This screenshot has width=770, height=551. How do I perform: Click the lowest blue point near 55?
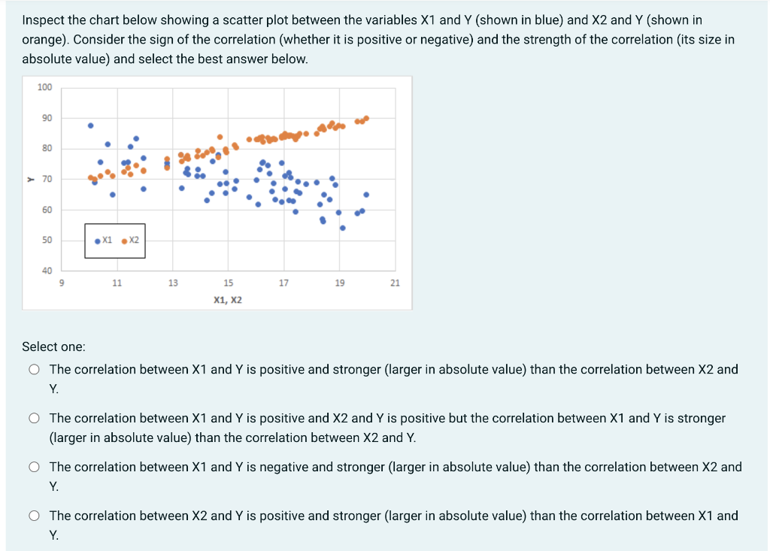pyautogui.click(x=343, y=227)
